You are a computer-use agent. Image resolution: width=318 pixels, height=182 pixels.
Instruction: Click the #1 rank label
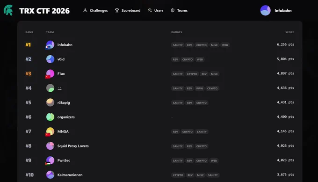[x=28, y=44]
